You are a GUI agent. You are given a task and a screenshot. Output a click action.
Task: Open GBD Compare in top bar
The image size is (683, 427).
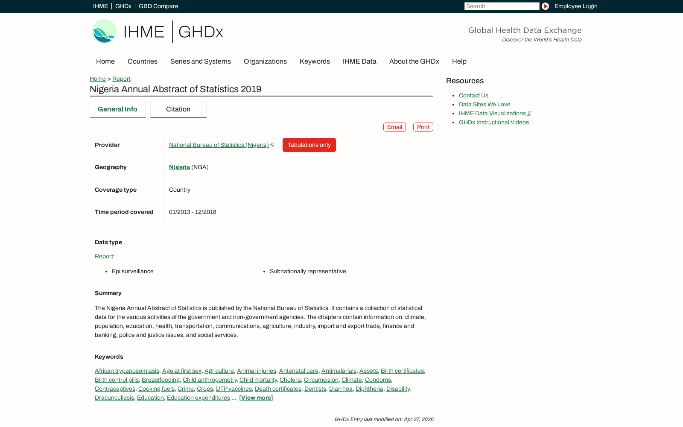pos(158,6)
